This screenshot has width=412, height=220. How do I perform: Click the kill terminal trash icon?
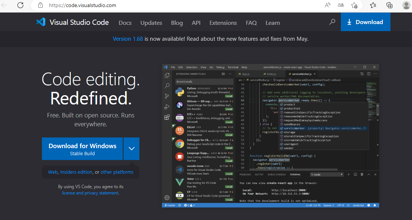(362, 174)
